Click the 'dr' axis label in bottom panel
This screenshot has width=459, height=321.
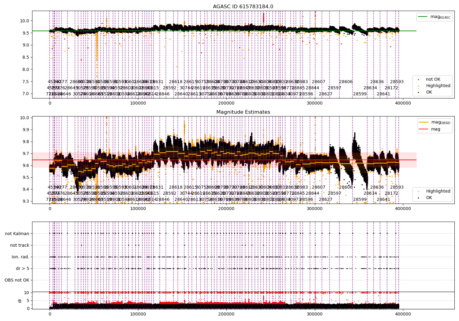click(x=20, y=301)
